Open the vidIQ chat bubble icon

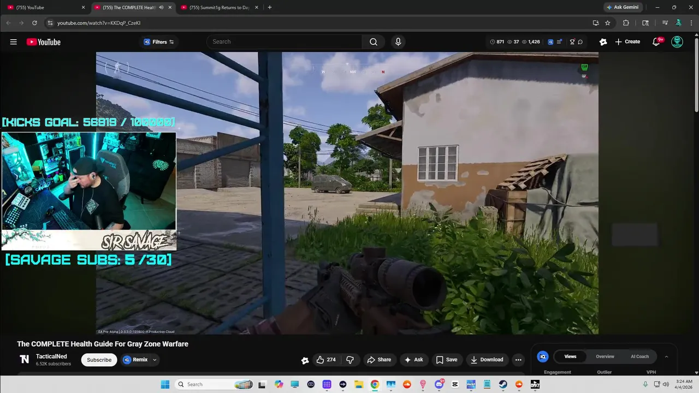[x=580, y=42]
